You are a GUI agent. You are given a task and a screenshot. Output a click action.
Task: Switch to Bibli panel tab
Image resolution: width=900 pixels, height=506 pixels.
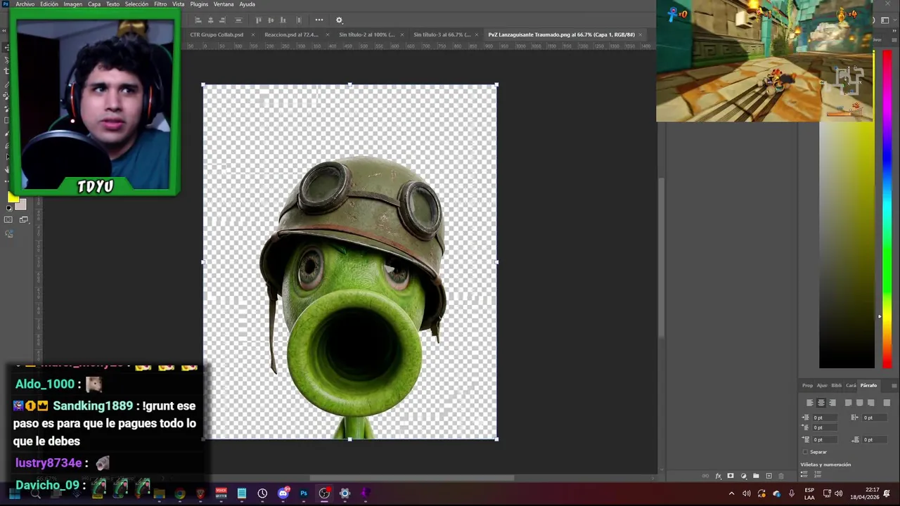click(x=836, y=385)
